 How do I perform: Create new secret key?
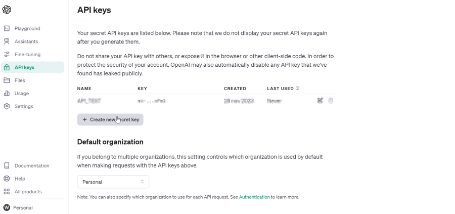click(x=110, y=119)
